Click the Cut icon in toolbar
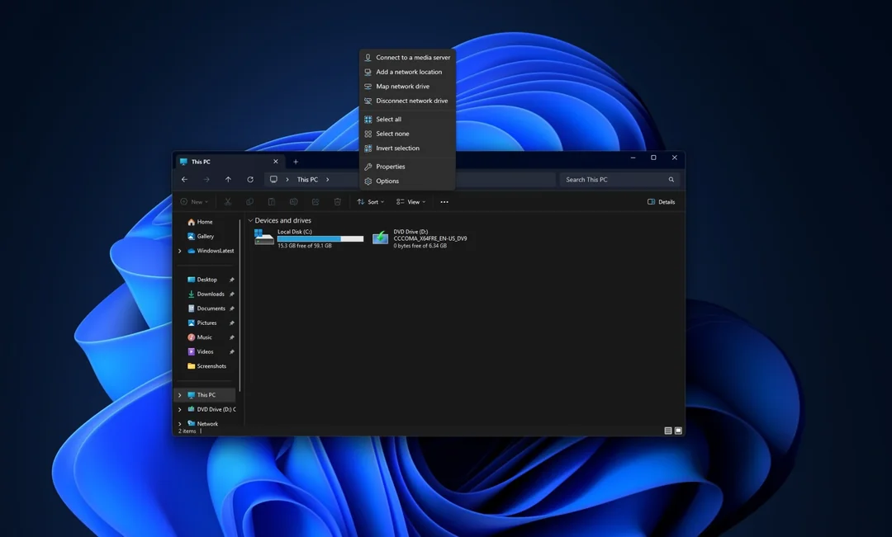Screen dimensions: 892x537 click(x=228, y=202)
